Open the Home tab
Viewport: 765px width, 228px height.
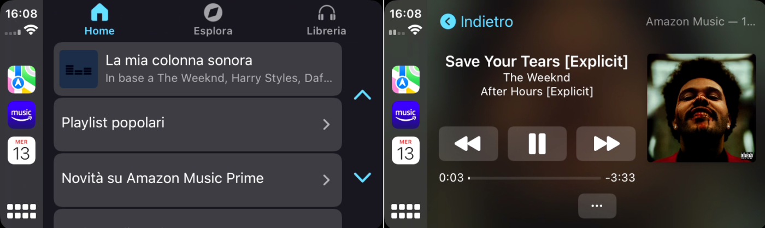tap(99, 20)
